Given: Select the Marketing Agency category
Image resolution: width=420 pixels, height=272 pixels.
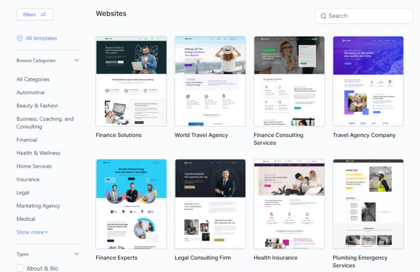Looking at the screenshot, I should [x=38, y=205].
